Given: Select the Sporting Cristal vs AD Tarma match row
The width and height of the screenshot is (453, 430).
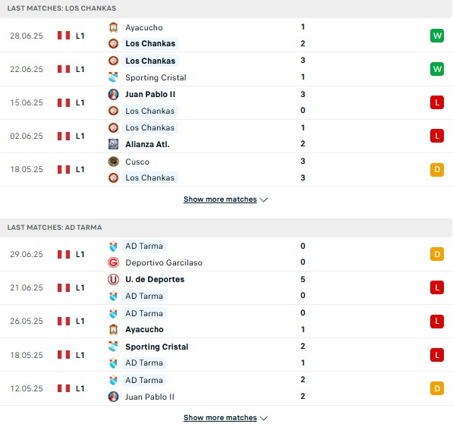Looking at the screenshot, I should coord(226,355).
